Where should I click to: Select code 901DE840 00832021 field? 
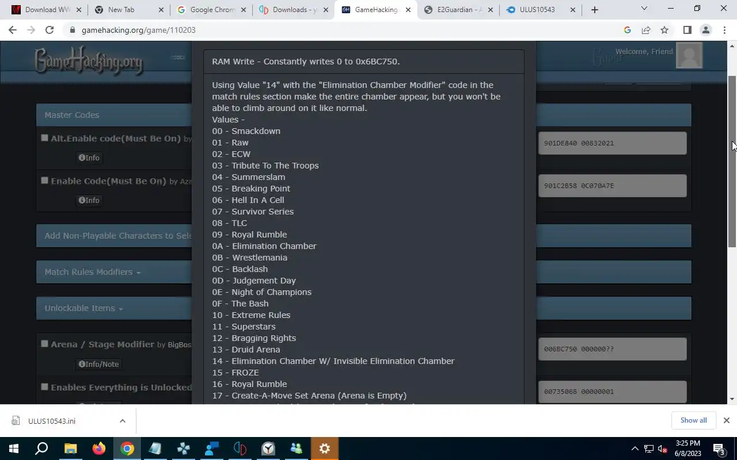tap(612, 143)
